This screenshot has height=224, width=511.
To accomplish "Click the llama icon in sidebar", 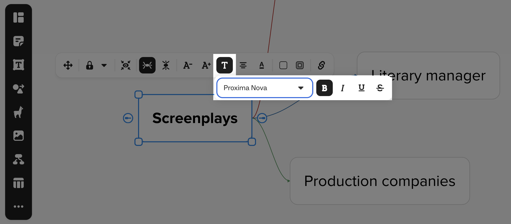I will coord(19,112).
